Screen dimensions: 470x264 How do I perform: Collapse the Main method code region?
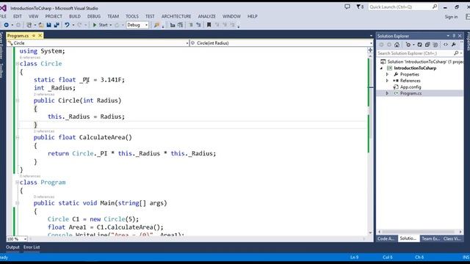[x=18, y=203]
